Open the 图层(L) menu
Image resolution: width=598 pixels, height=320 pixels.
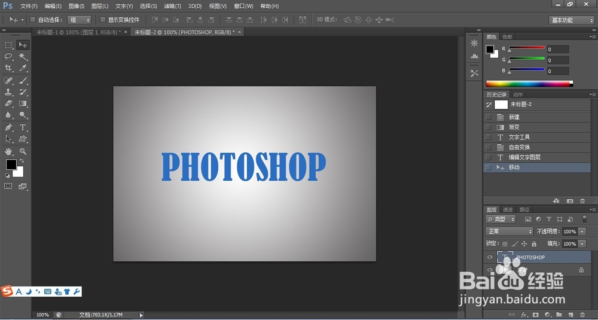tap(100, 6)
